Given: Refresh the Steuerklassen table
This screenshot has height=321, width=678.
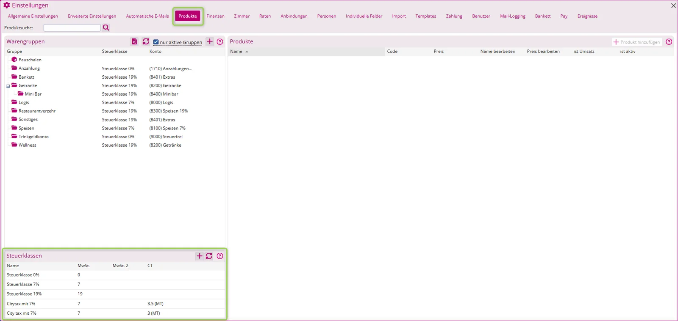Looking at the screenshot, I should pos(209,256).
